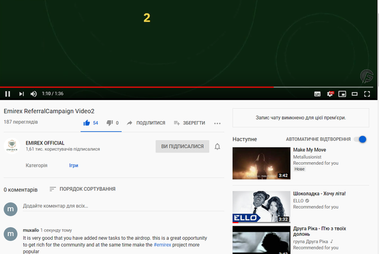
Task: Open група Друга Ріка channel name
Action: [x=310, y=242]
